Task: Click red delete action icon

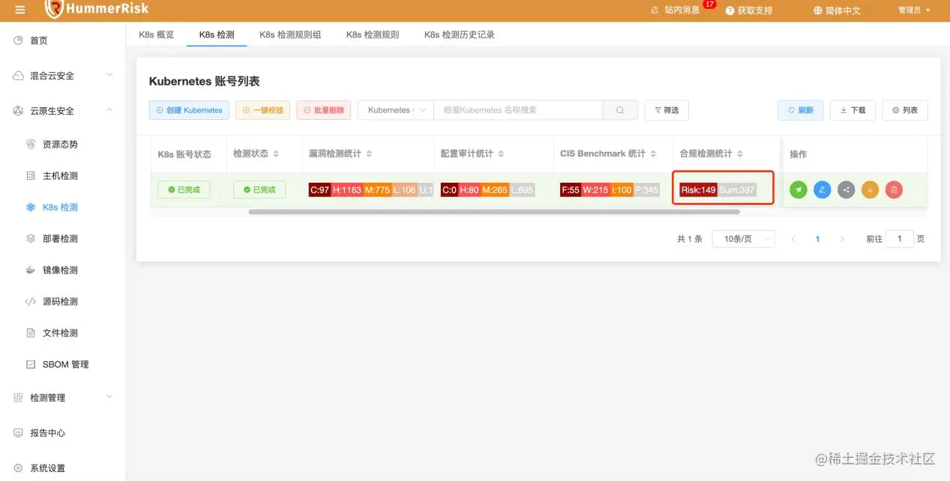Action: 894,190
